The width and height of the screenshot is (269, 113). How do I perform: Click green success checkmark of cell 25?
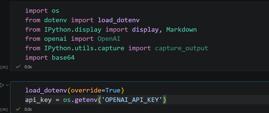click(x=18, y=67)
